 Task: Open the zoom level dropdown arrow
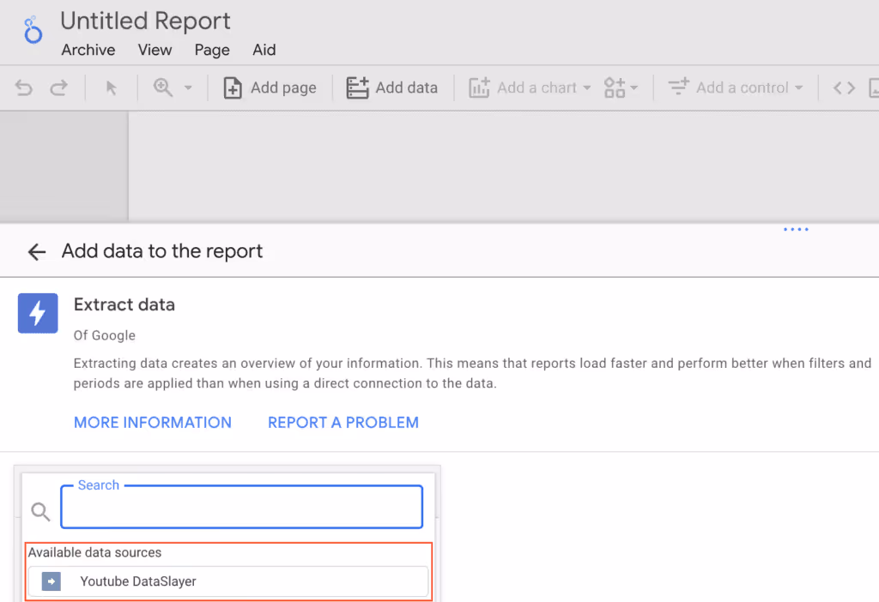(187, 87)
